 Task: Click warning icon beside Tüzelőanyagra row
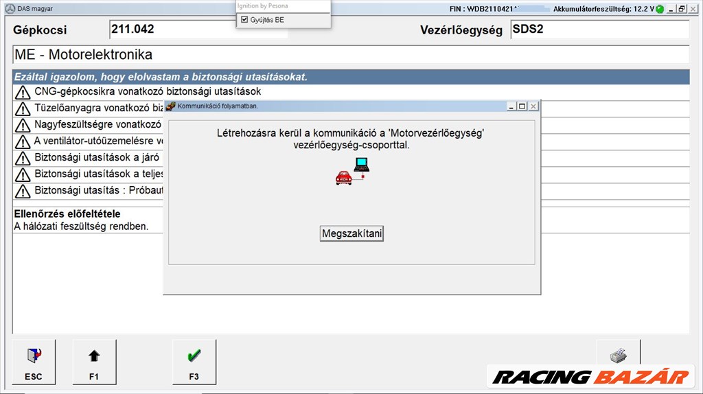(x=23, y=109)
